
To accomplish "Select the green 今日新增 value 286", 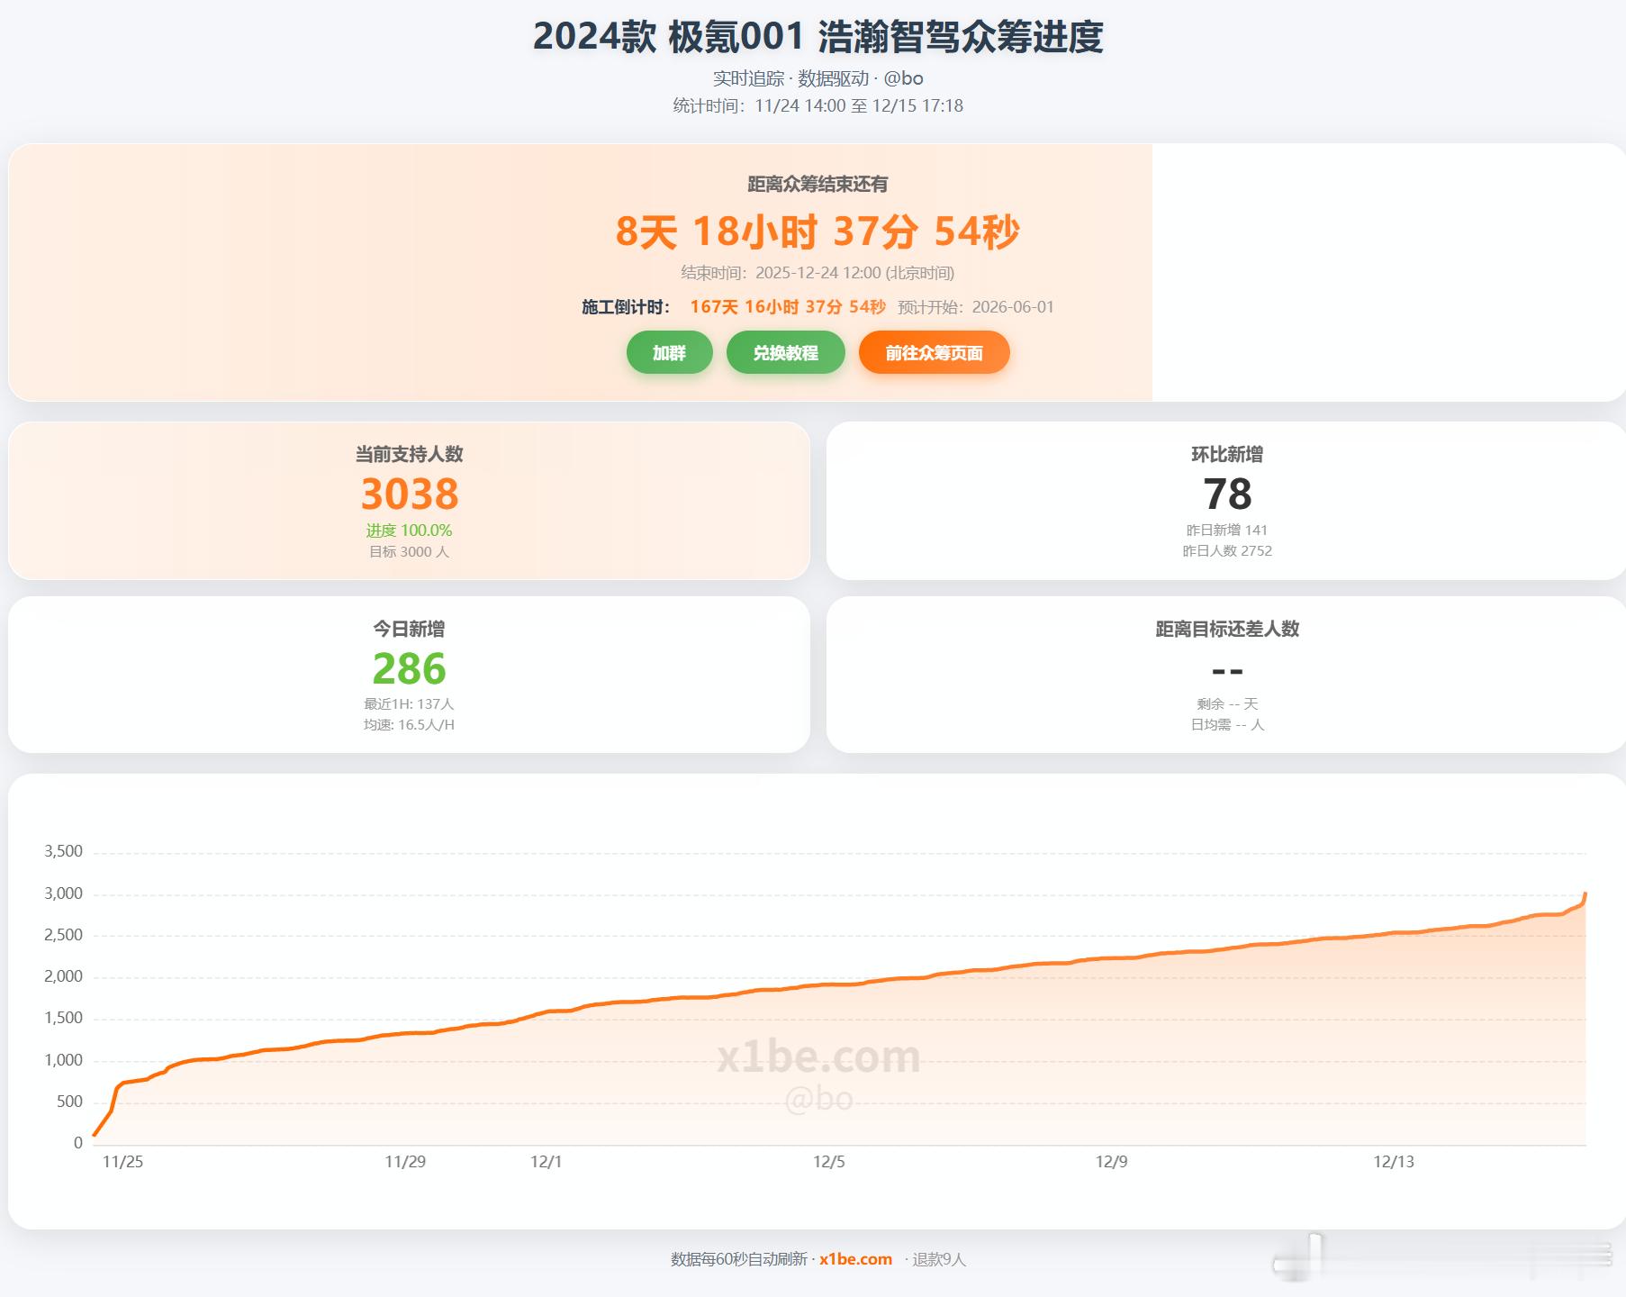I will tap(410, 668).
